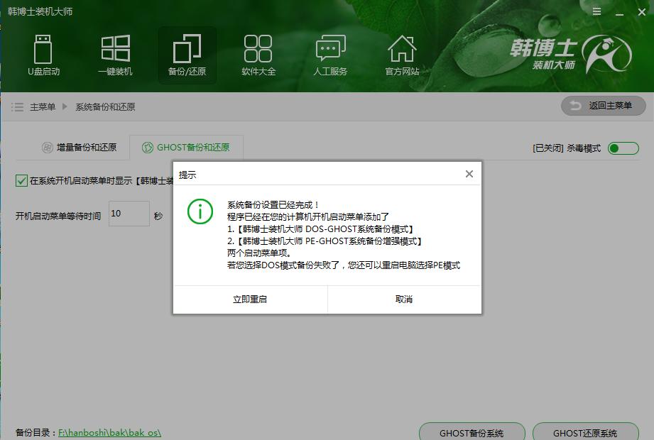Open the 备份/还原 section
Screen dimensions: 654x440
click(x=187, y=55)
